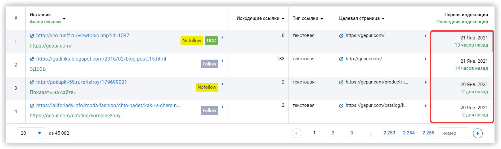
Task: Select current page 1 in pagination
Action: point(314,133)
